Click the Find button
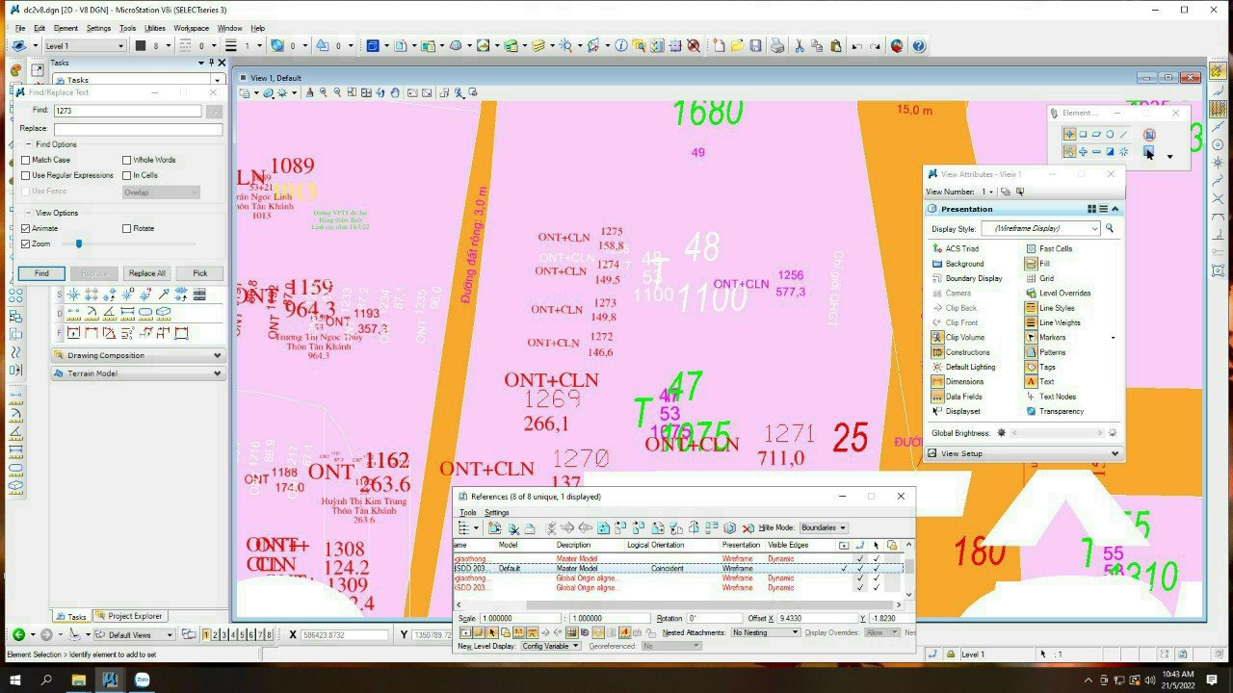Image resolution: width=1233 pixels, height=693 pixels. coord(41,273)
